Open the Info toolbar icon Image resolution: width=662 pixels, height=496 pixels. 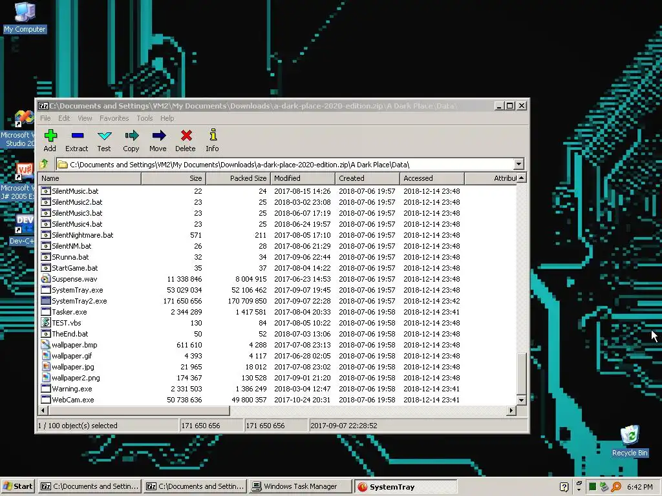pyautogui.click(x=213, y=135)
